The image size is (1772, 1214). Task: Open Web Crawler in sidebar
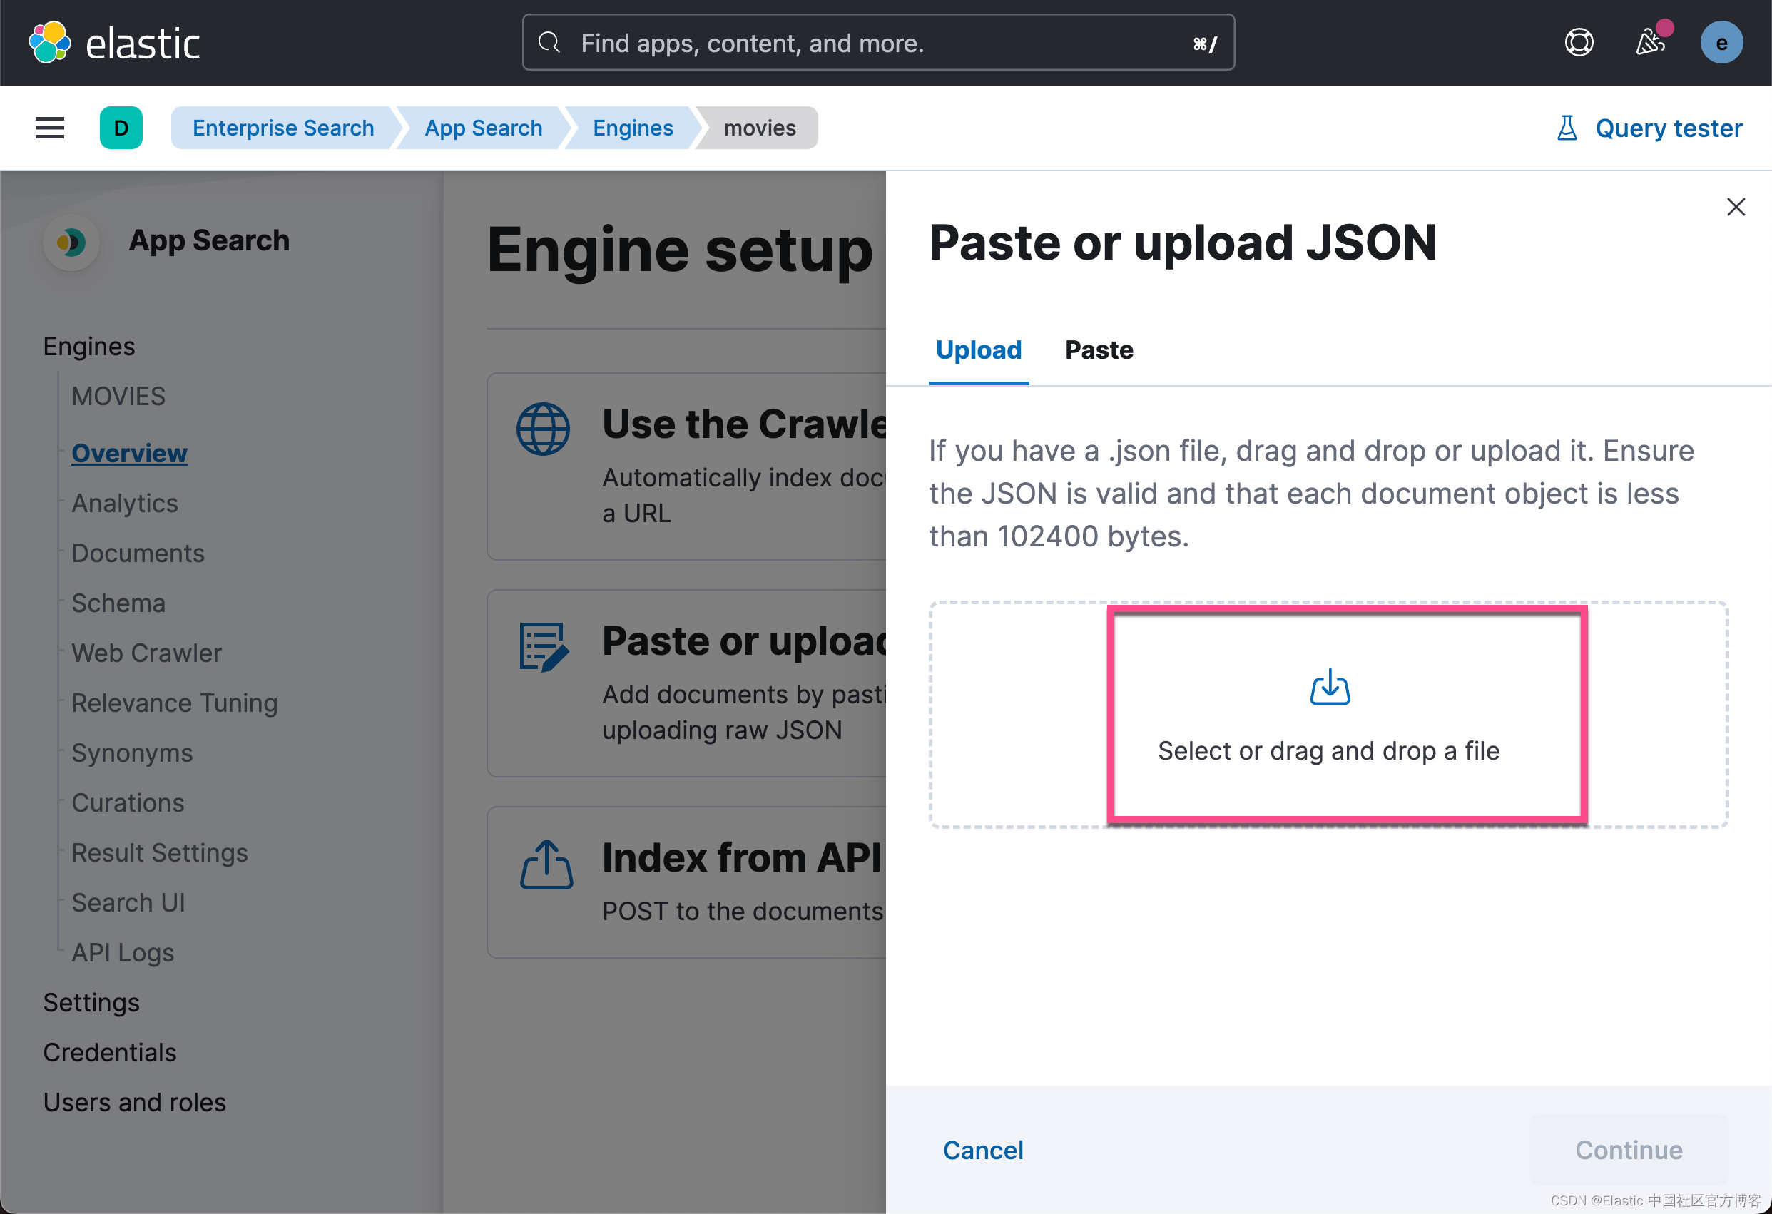click(x=146, y=653)
